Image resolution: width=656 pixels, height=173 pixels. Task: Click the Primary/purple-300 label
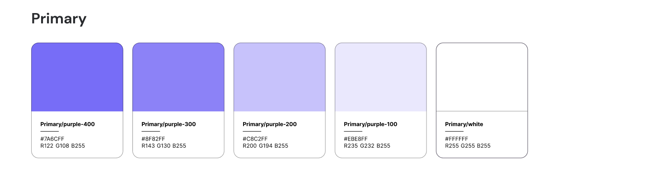coord(169,124)
